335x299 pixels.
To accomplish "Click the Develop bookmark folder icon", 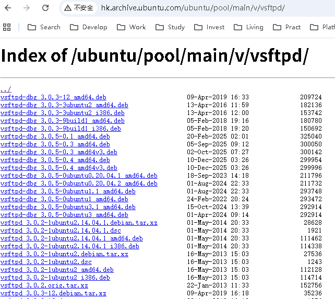I will [x=74, y=27].
